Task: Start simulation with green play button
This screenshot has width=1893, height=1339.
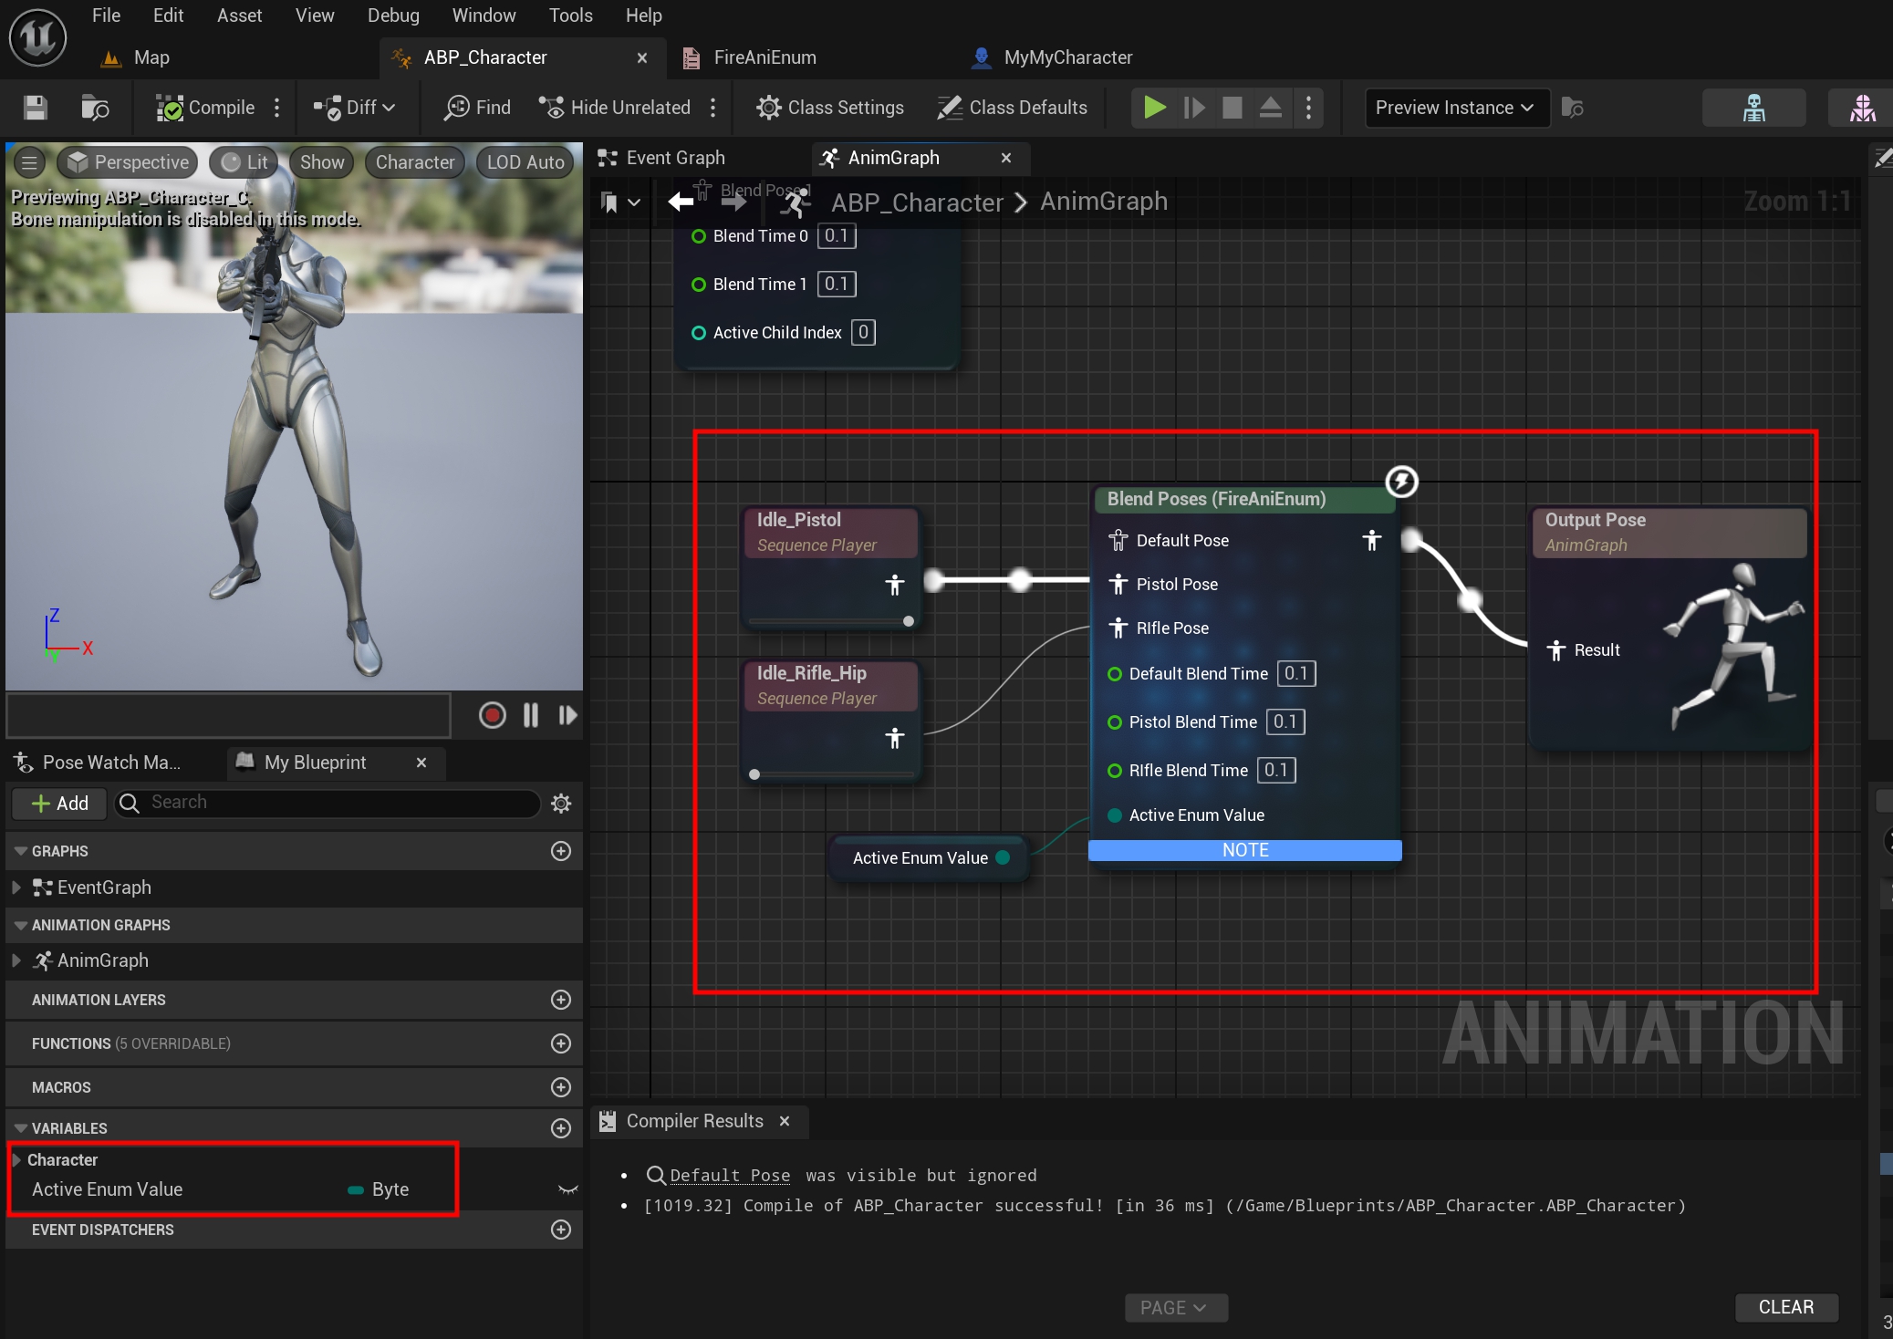Action: (x=1154, y=108)
